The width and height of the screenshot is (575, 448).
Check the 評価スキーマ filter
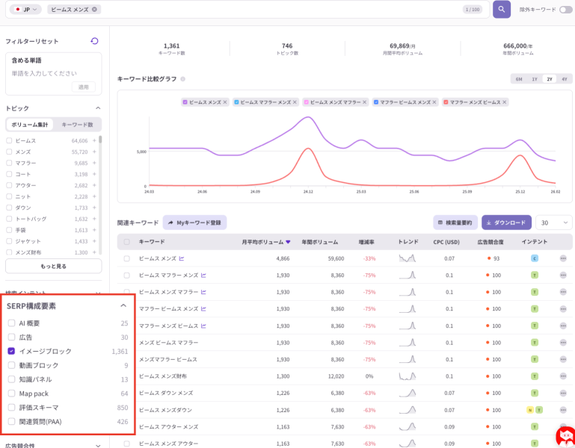pos(11,408)
